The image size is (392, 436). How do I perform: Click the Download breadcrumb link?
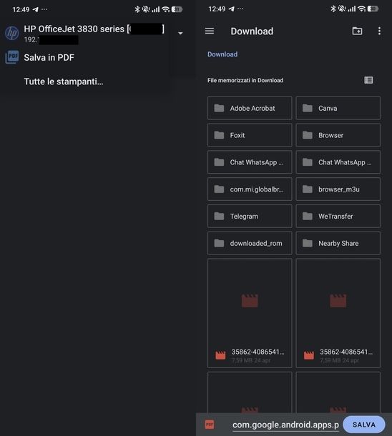(x=222, y=54)
